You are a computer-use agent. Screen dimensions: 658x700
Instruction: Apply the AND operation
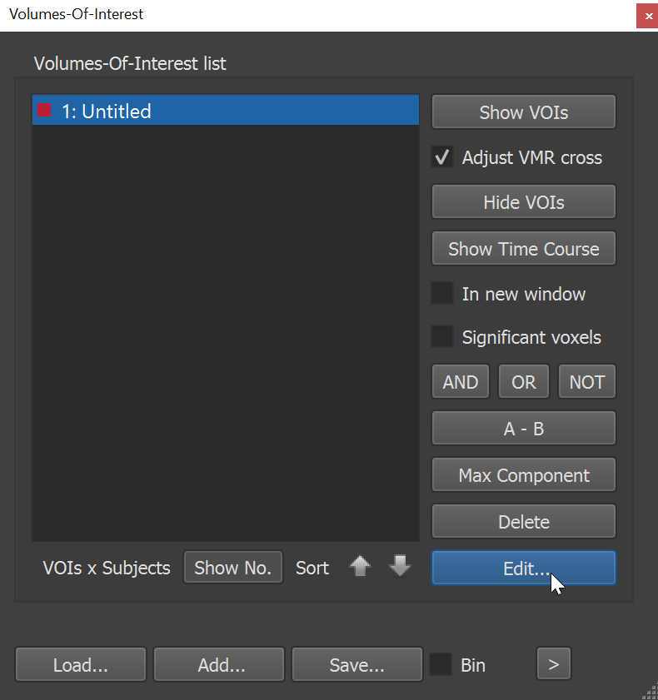tap(461, 382)
